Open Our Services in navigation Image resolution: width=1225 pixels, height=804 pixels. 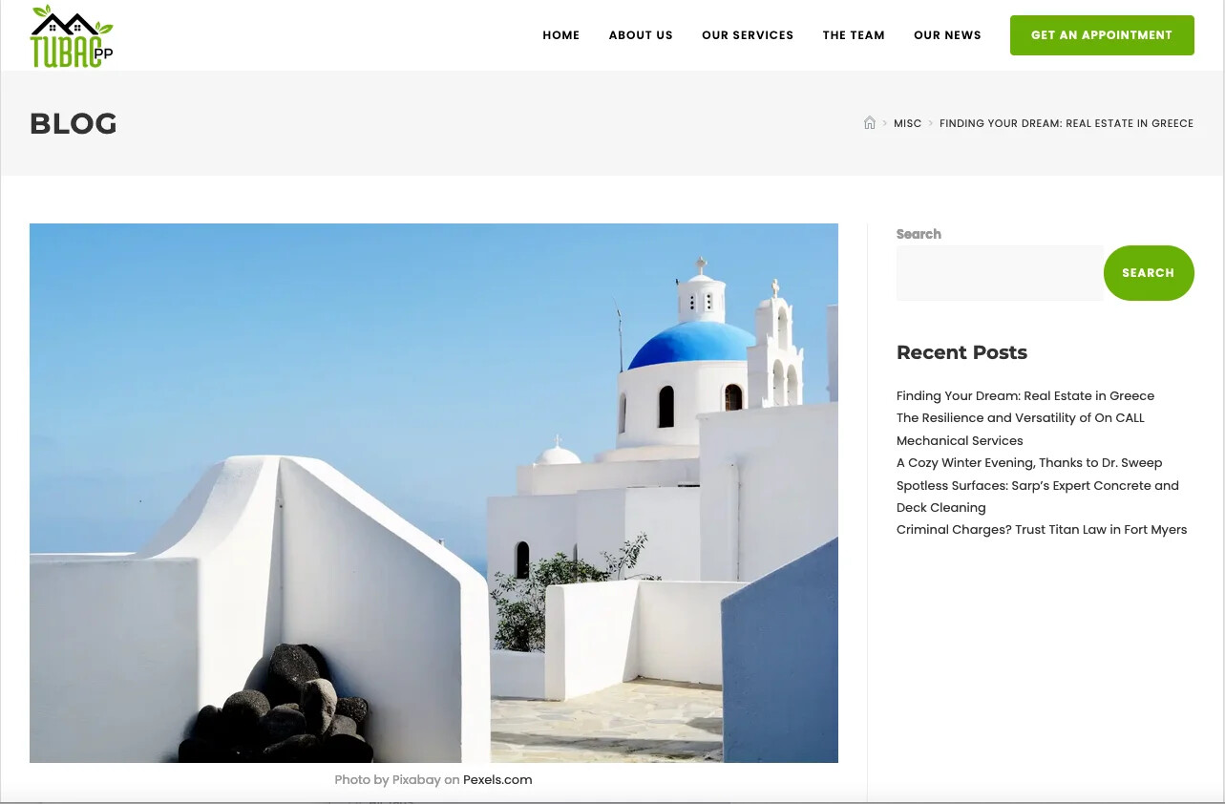748,35
